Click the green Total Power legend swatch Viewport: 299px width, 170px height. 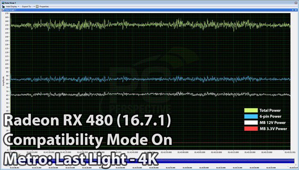coord(251,110)
